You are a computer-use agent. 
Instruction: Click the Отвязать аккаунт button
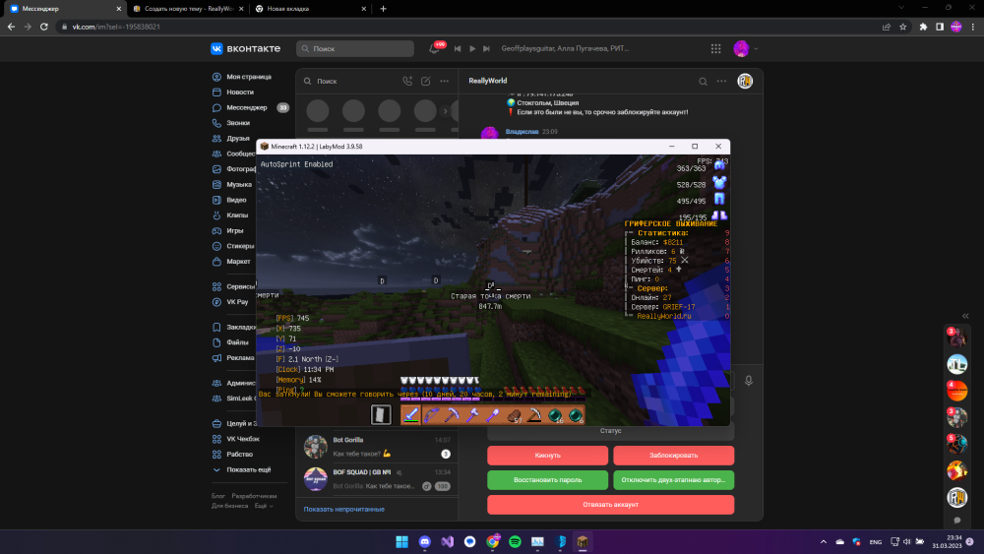[611, 505]
